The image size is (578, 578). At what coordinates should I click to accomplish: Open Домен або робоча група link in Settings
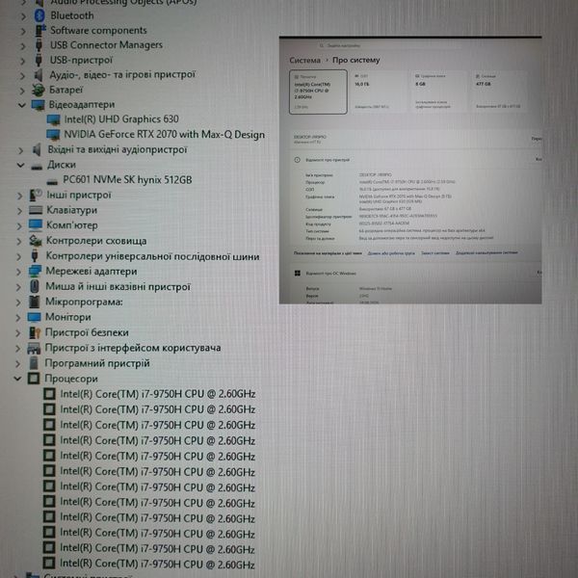[391, 253]
